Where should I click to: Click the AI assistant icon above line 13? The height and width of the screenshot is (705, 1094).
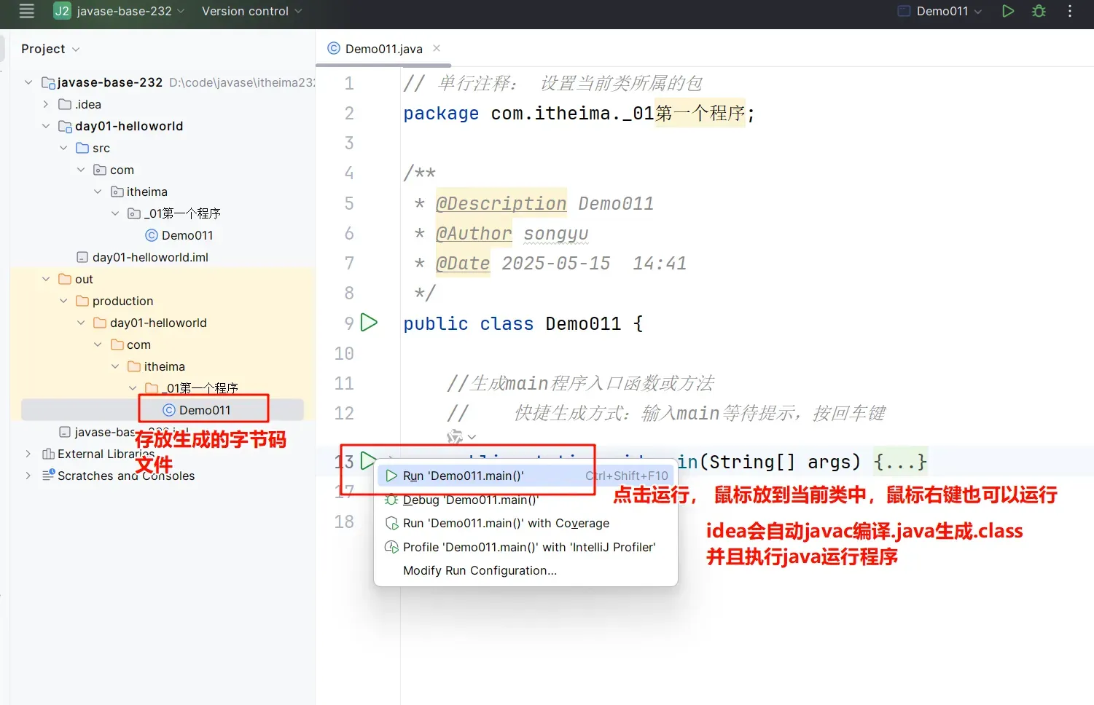pyautogui.click(x=455, y=437)
